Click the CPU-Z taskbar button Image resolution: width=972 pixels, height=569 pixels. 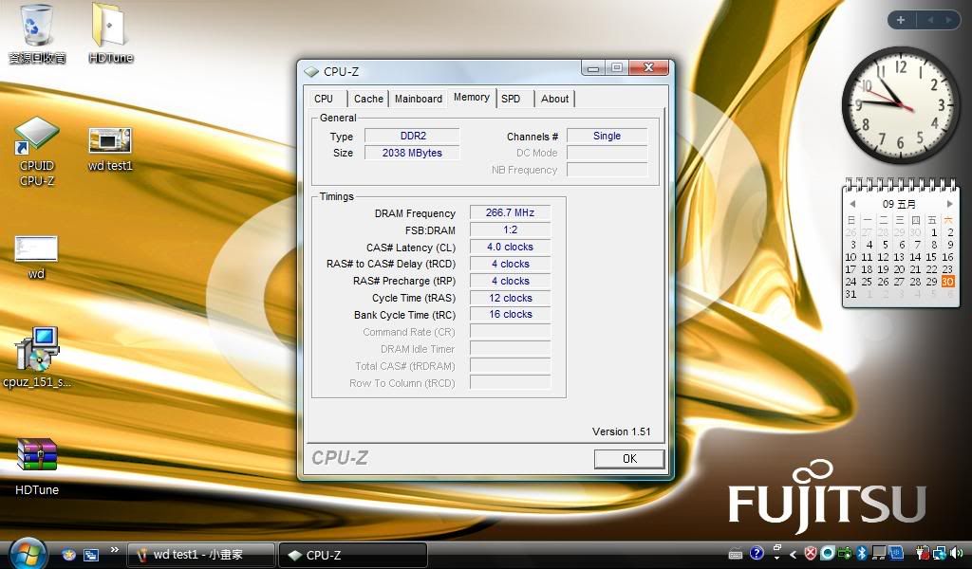tap(353, 555)
